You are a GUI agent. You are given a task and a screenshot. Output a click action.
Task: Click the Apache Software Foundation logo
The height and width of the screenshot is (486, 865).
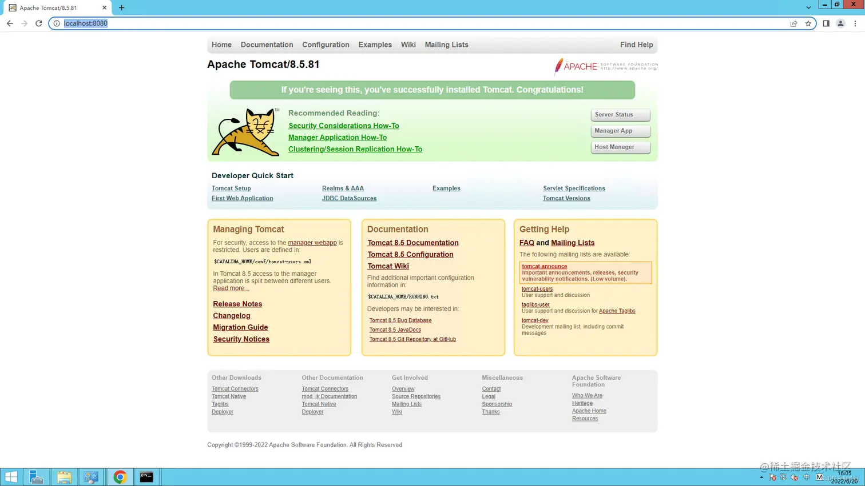[x=606, y=66]
